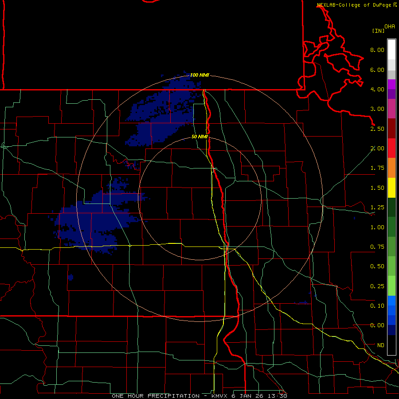Click the "2.00" legend value
The height and width of the screenshot is (399, 399).
377,149
